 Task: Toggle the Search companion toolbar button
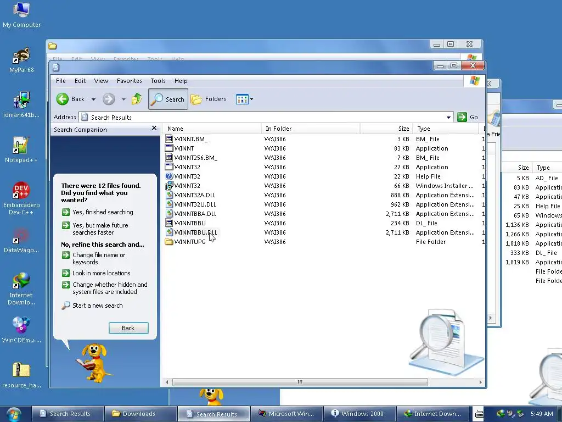click(168, 99)
